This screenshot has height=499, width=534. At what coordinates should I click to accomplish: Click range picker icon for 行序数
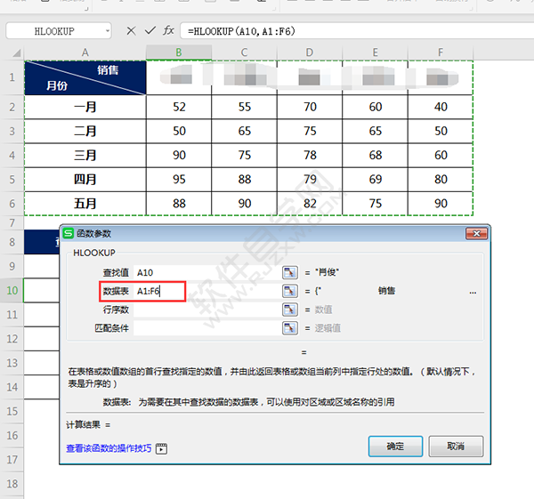(x=290, y=310)
